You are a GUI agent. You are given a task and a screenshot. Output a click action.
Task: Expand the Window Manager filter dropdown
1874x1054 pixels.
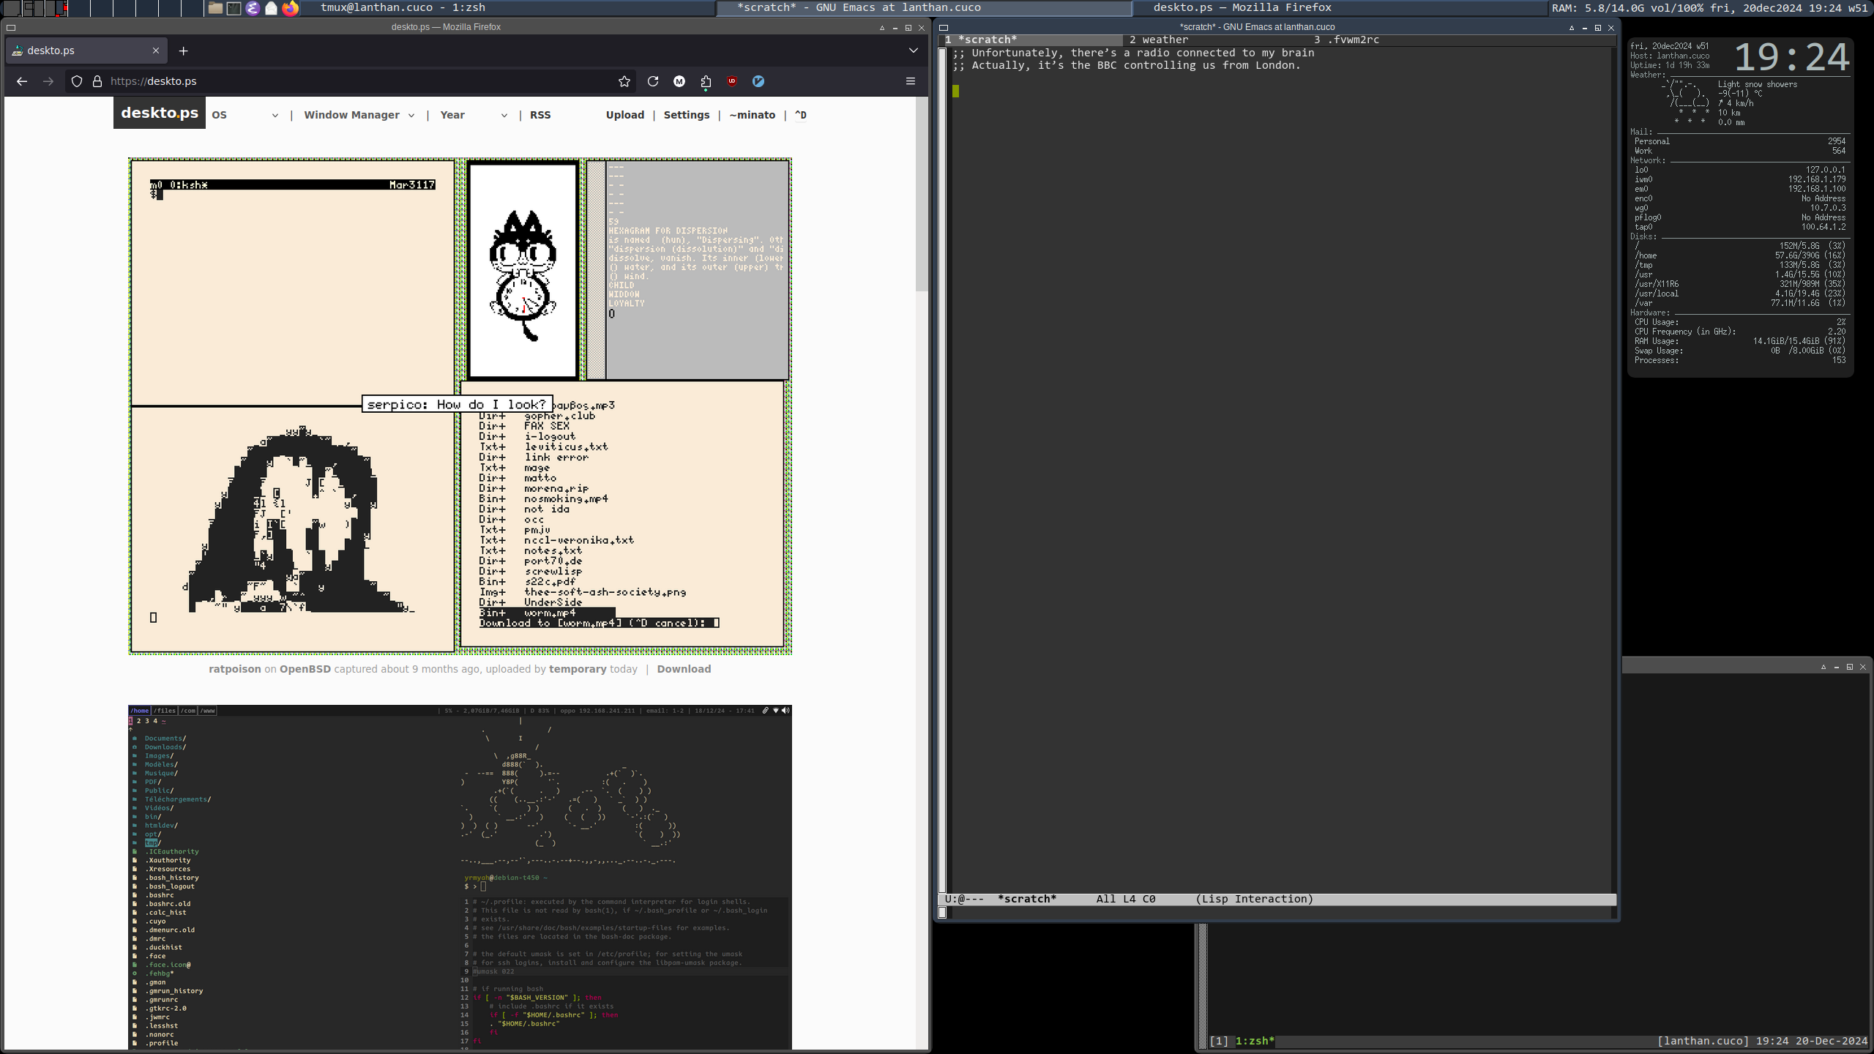coord(359,115)
